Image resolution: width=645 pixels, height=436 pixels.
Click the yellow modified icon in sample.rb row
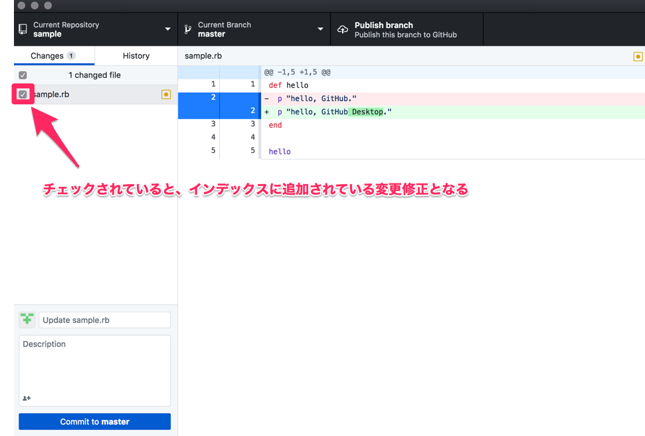click(x=166, y=94)
